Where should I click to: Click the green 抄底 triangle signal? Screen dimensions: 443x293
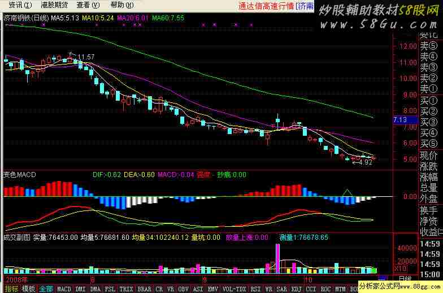(347, 192)
